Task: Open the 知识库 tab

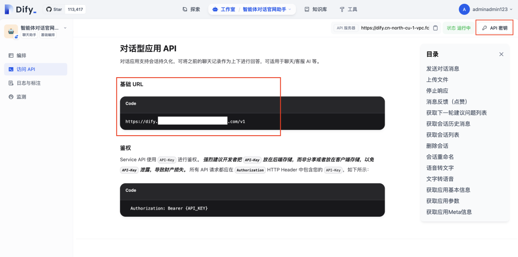Action: click(x=316, y=9)
